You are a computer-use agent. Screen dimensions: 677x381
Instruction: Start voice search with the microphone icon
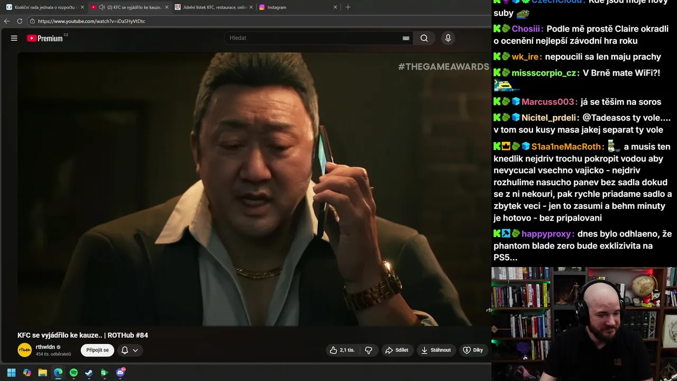448,38
